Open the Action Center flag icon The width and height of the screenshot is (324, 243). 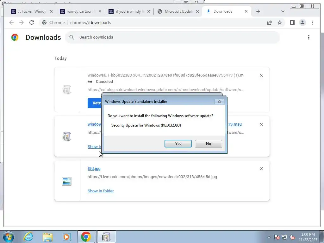(x=277, y=237)
